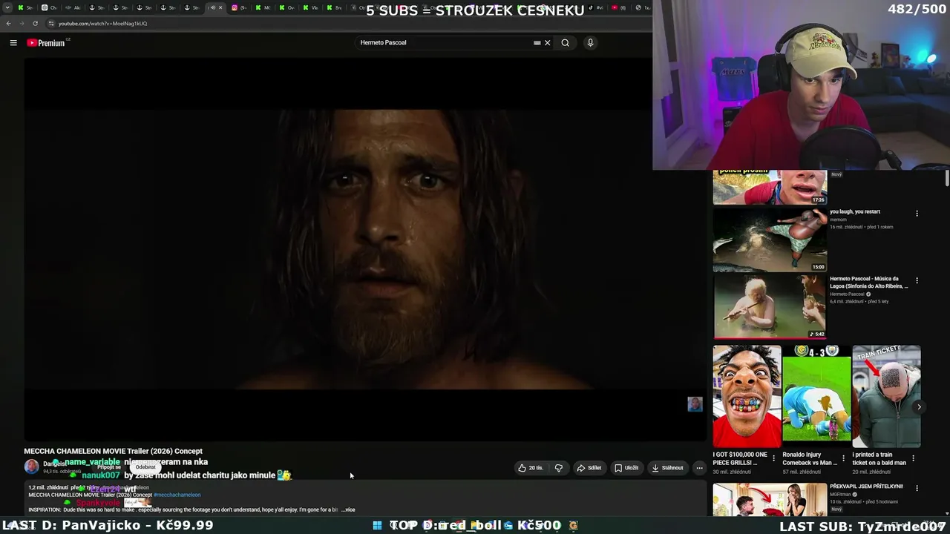950x534 pixels.
Task: Open the on-screen keyboard in the search box
Action: 537,43
